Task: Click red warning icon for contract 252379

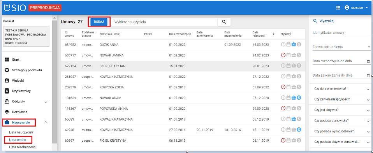Action: [x=283, y=87]
